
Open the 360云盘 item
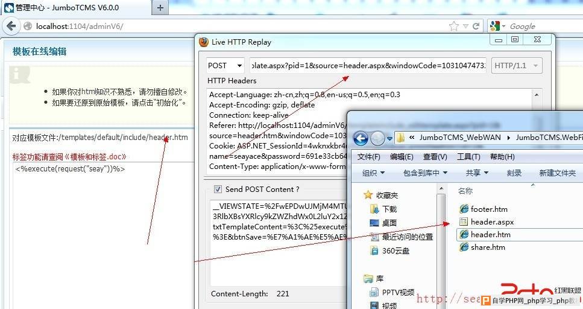click(x=389, y=250)
